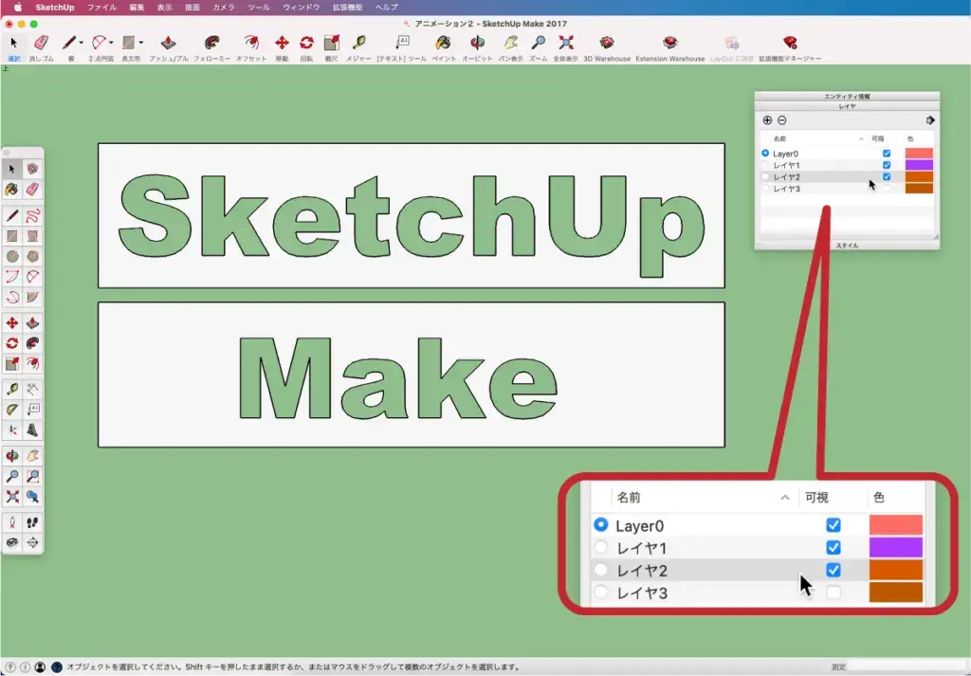Choose the Push/Pull tool in top toolbar
The height and width of the screenshot is (676, 971).
click(168, 44)
